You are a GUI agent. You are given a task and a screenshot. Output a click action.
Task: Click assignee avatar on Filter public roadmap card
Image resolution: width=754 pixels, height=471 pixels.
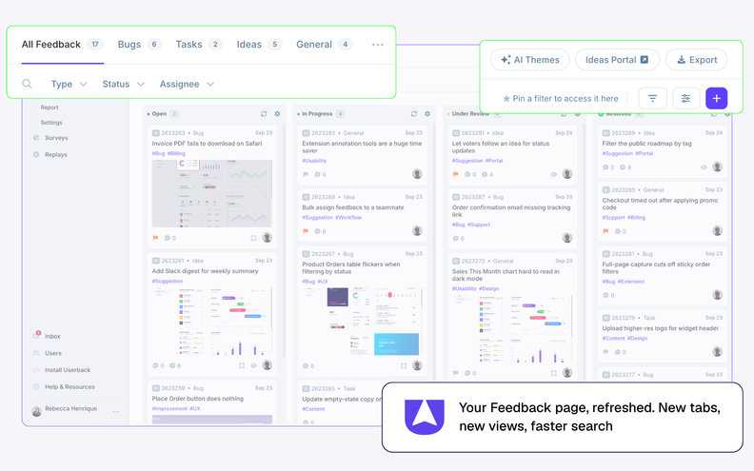(717, 167)
